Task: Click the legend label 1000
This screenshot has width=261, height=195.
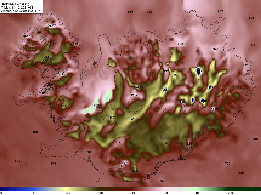Action: click(x=166, y=193)
